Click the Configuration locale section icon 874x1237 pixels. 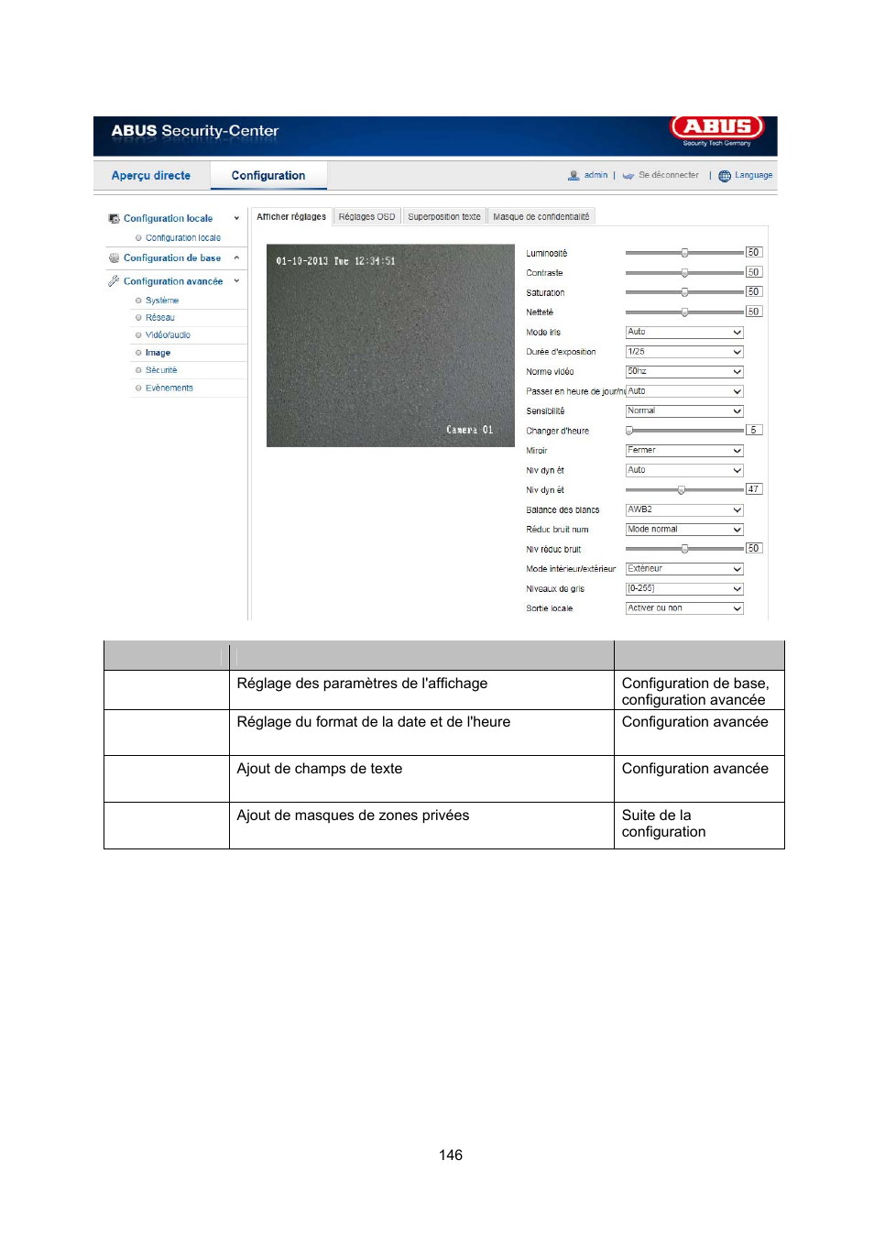[114, 218]
